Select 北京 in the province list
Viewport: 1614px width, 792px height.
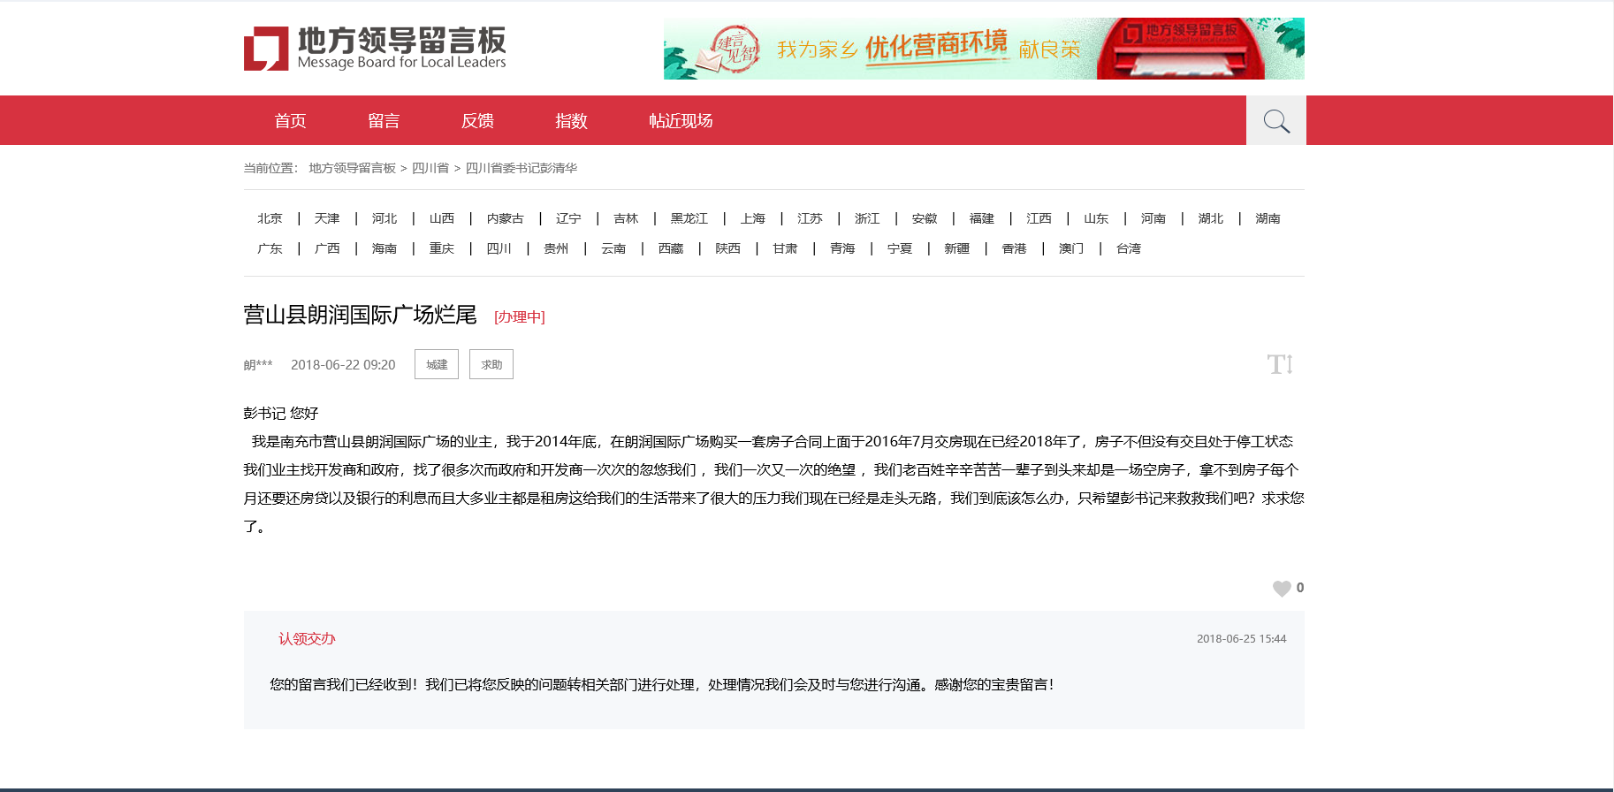pyautogui.click(x=270, y=218)
